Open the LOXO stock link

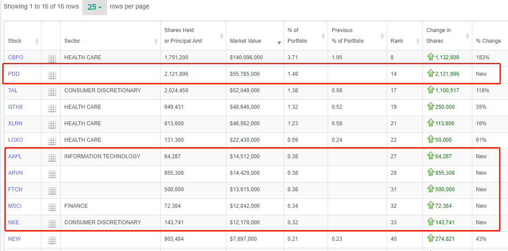tap(16, 140)
